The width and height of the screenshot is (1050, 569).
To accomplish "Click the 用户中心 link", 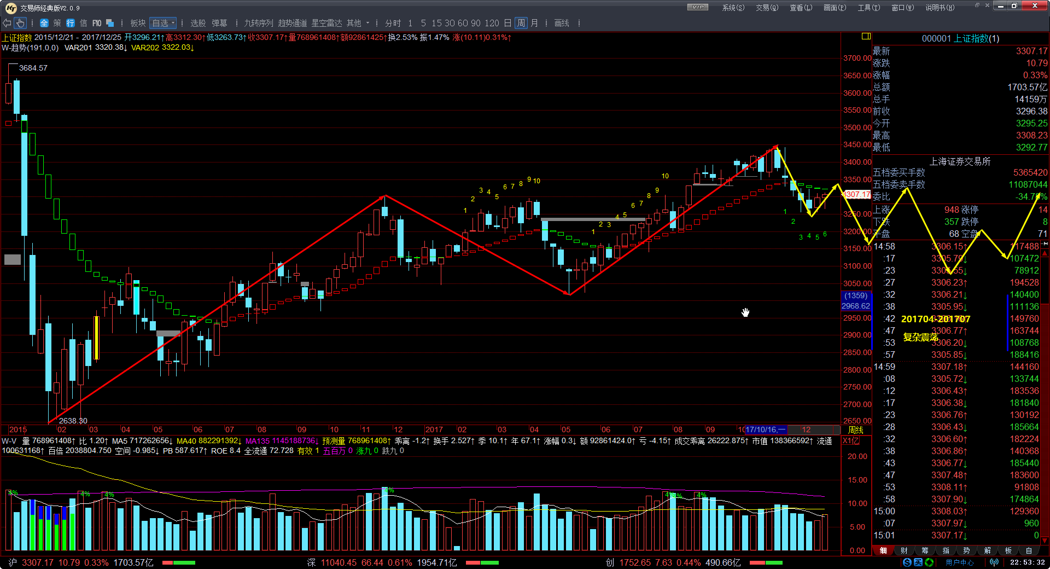I will [x=959, y=562].
